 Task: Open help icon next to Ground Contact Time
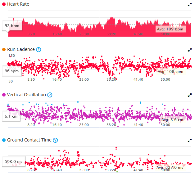[x=55, y=140]
